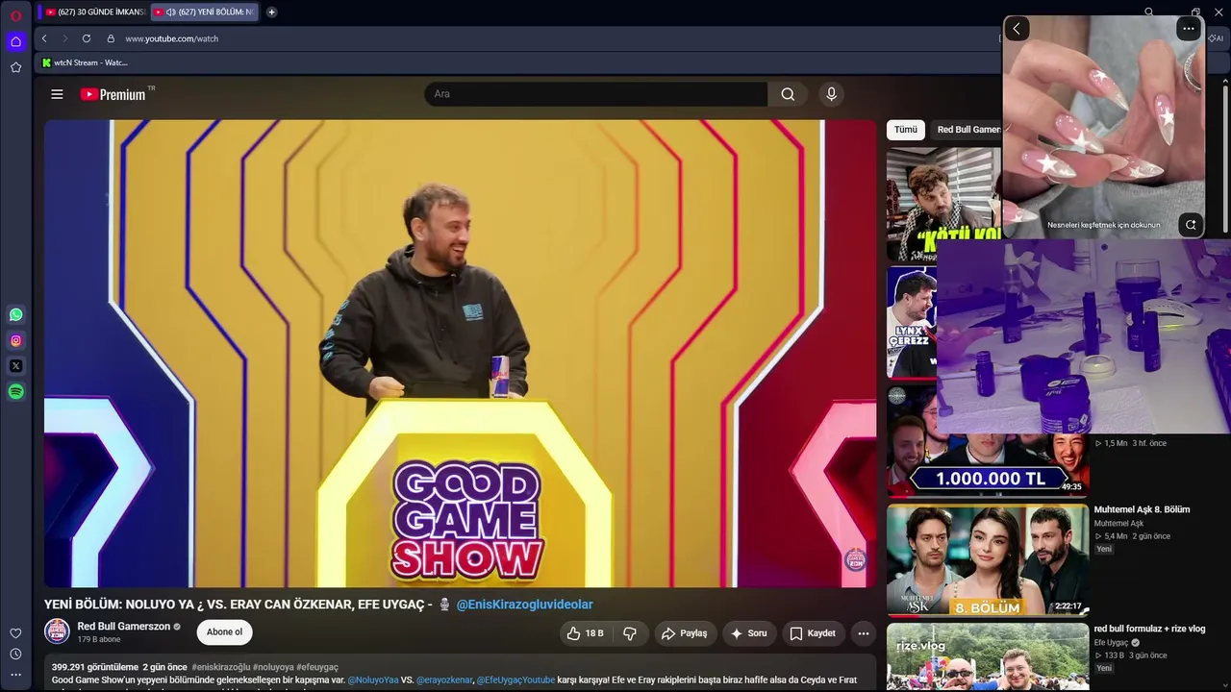
Task: Open the heart pinboards icon in sidebar
Action: (x=15, y=633)
